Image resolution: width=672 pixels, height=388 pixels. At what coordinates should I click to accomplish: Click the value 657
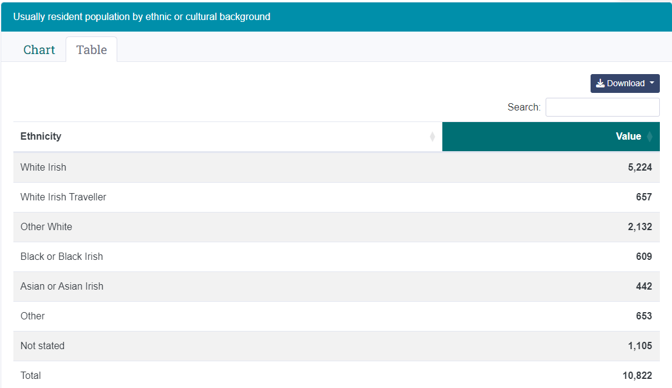[643, 197]
